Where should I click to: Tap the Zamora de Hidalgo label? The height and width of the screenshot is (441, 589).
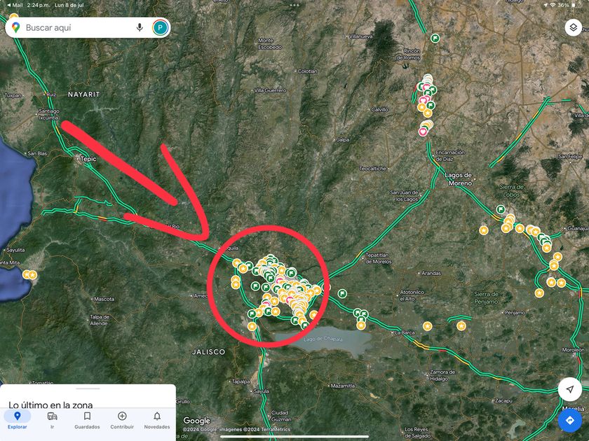coord(442,375)
